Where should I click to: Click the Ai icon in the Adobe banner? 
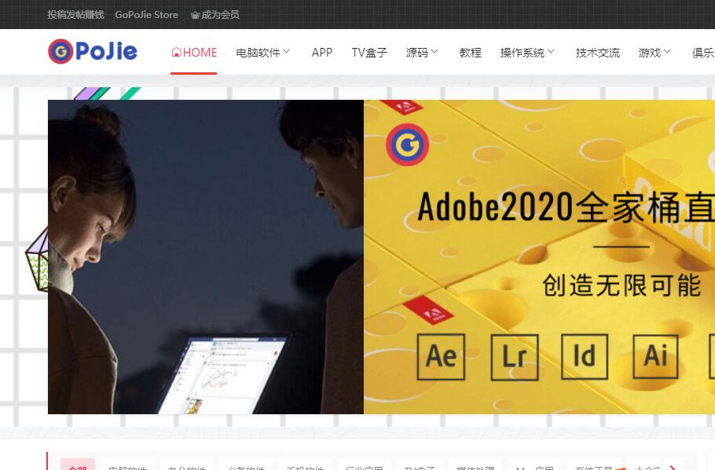[x=656, y=356]
